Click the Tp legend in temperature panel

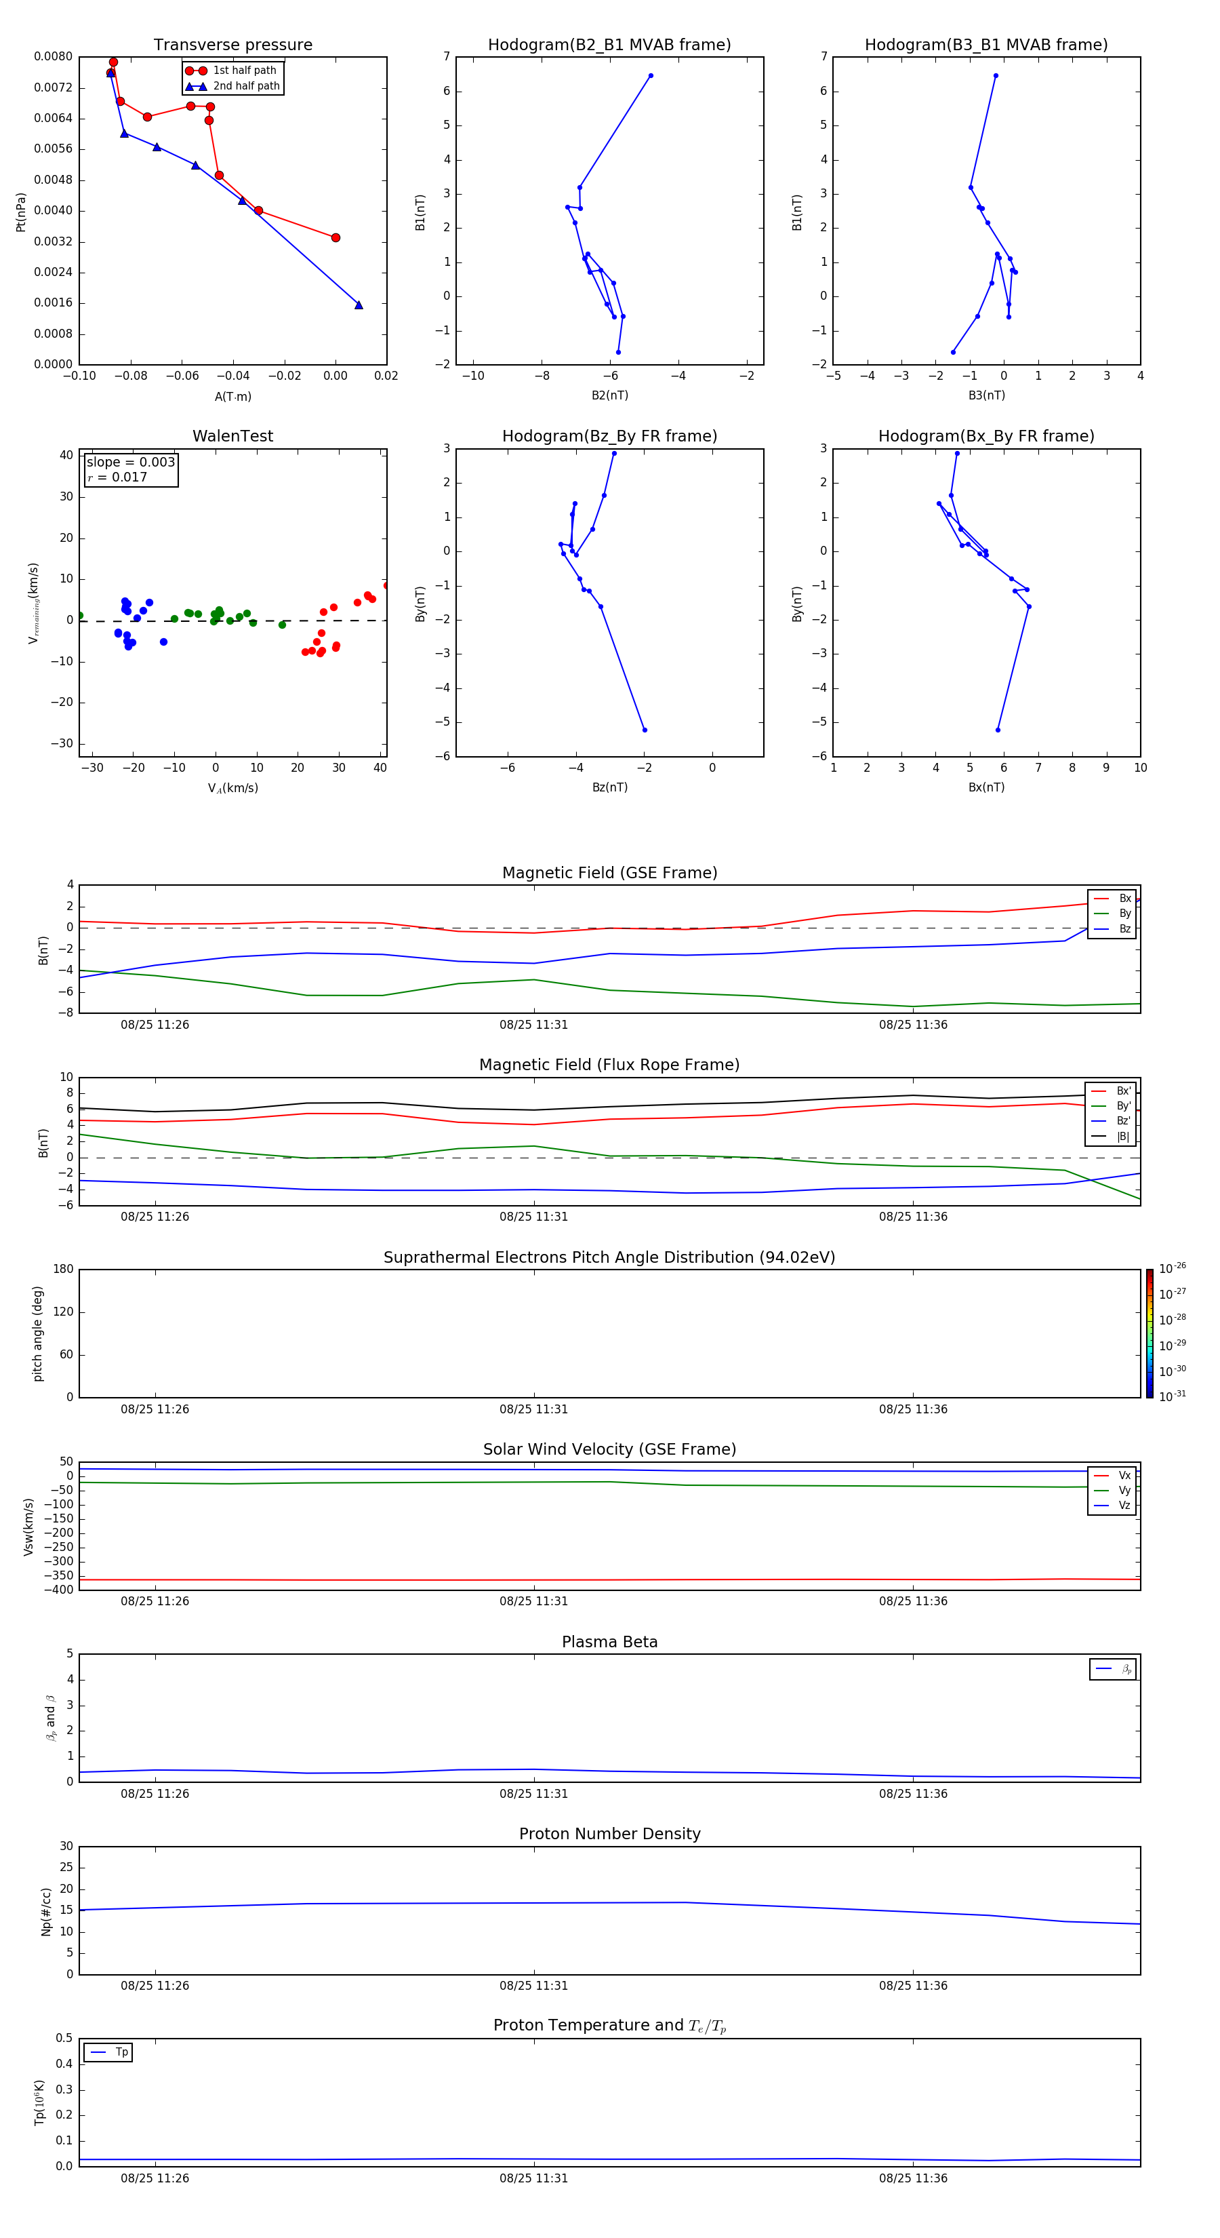click(x=108, y=2053)
